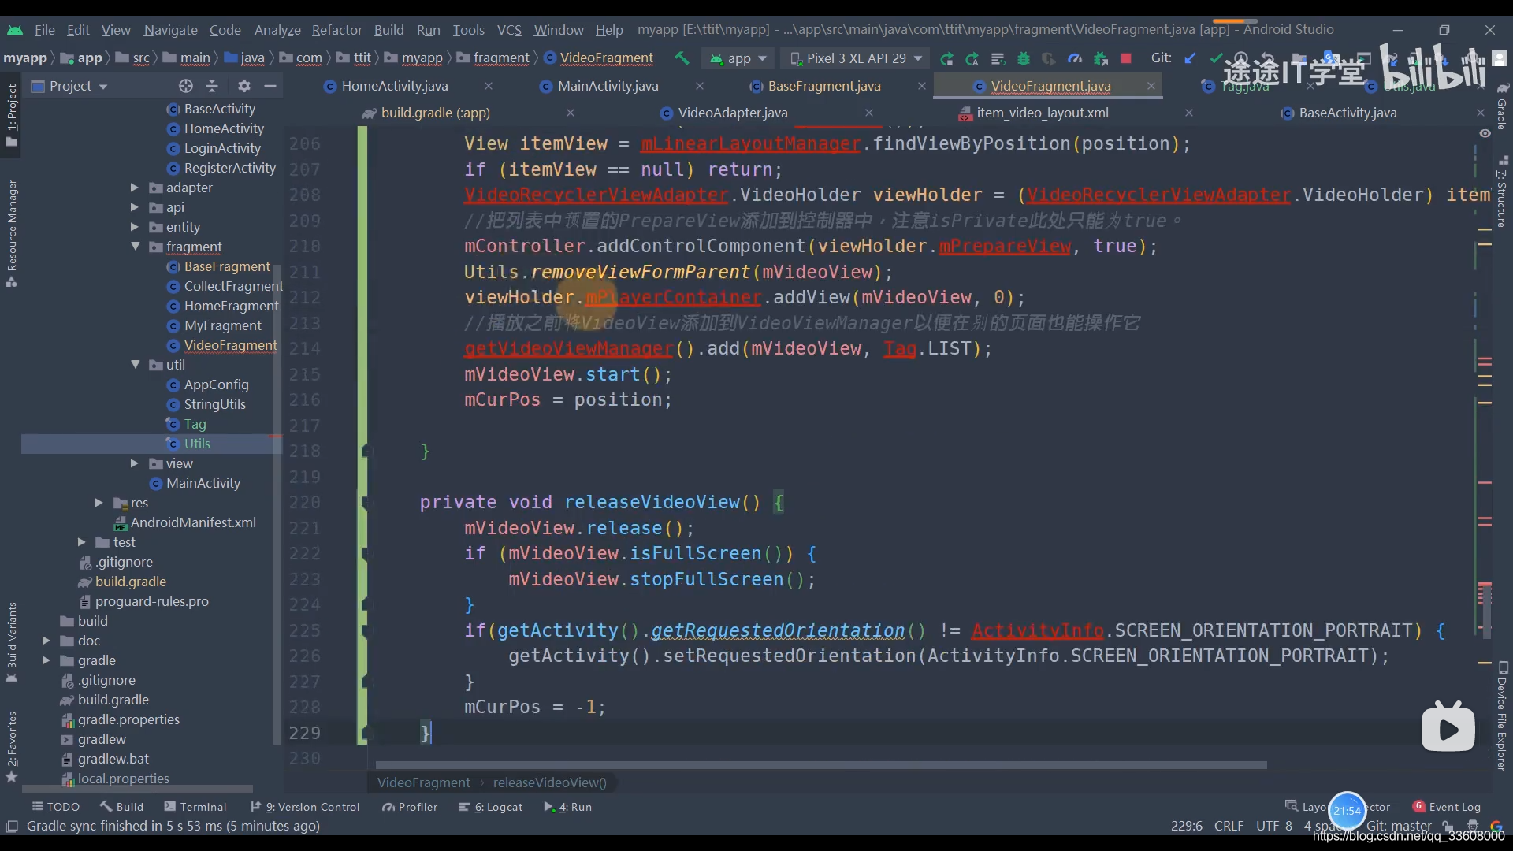This screenshot has width=1513, height=851.
Task: Click the CRLF line separator indicator
Action: [1229, 826]
